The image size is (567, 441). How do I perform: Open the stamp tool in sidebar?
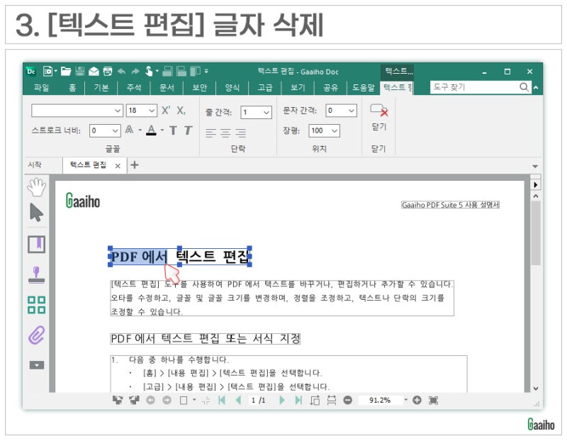pyautogui.click(x=37, y=274)
